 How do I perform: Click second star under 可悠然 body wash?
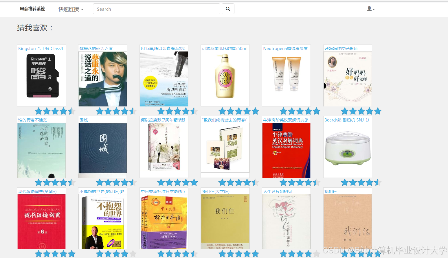(230, 111)
